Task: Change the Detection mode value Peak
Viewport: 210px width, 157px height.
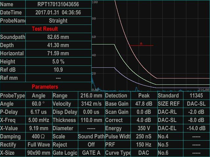Action: [144, 96]
